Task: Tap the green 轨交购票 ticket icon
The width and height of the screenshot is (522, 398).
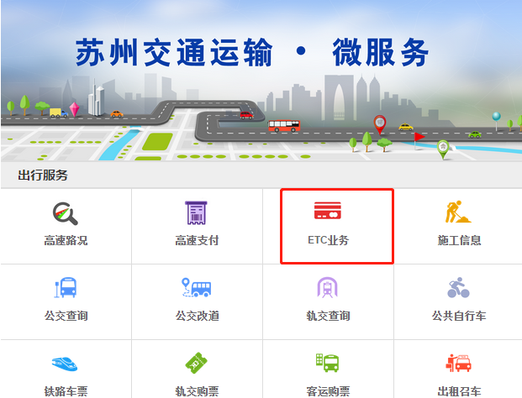Action: 196,363
